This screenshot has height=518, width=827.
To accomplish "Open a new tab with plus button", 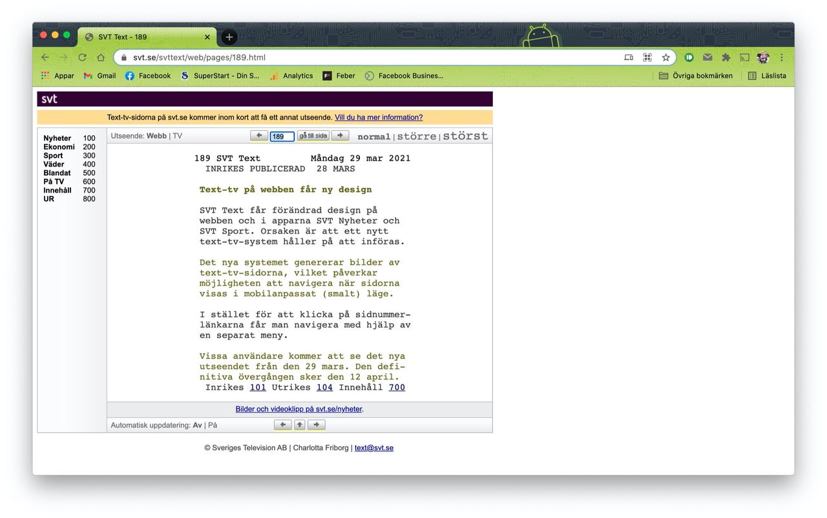I will (229, 37).
